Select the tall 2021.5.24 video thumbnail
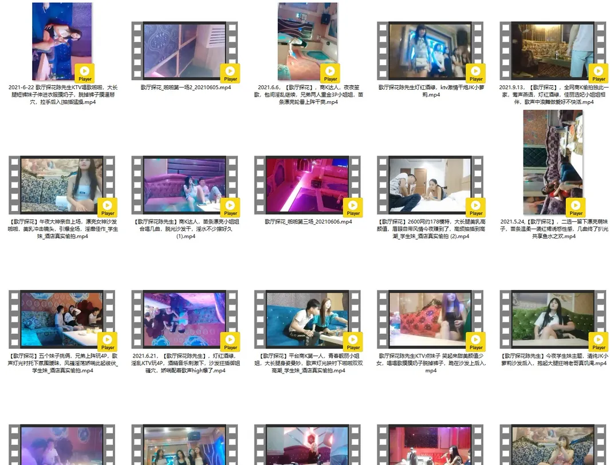Image resolution: width=610 pixels, height=465 pixels. tap(553, 160)
